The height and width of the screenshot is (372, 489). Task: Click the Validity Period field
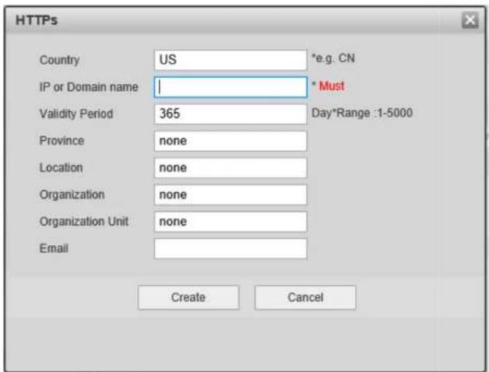click(230, 114)
